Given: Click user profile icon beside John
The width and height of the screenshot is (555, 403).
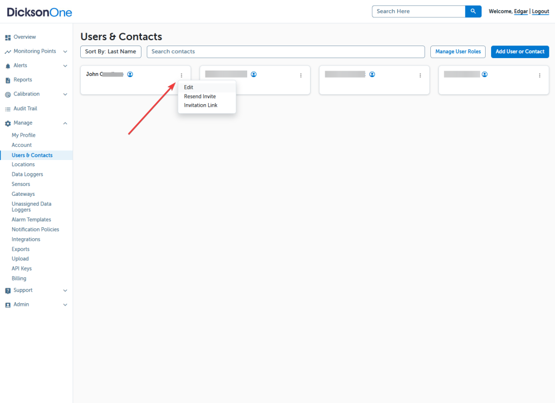Looking at the screenshot, I should [130, 74].
